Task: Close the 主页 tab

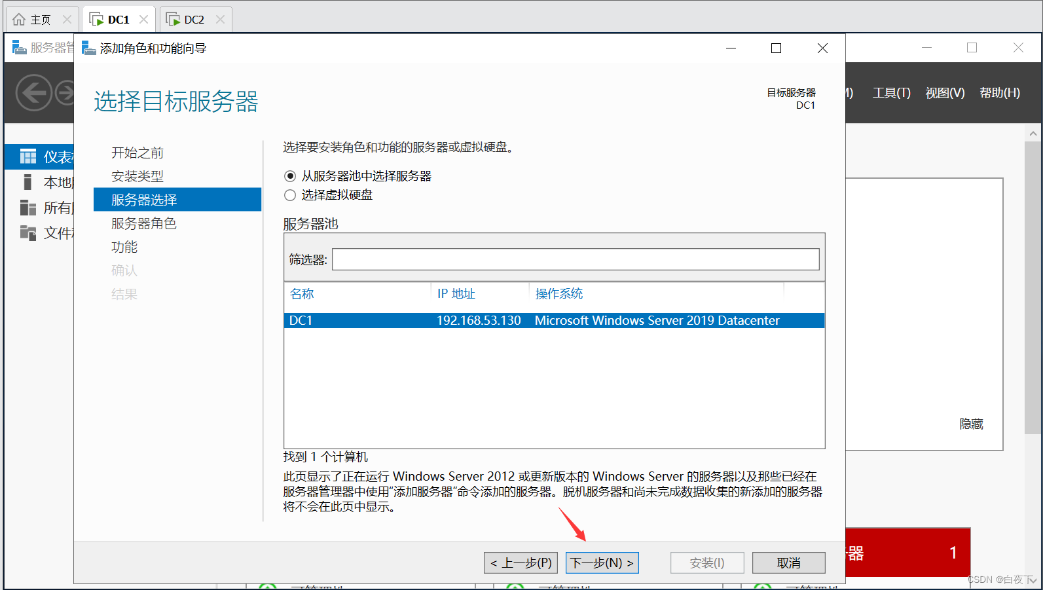Action: coord(67,20)
